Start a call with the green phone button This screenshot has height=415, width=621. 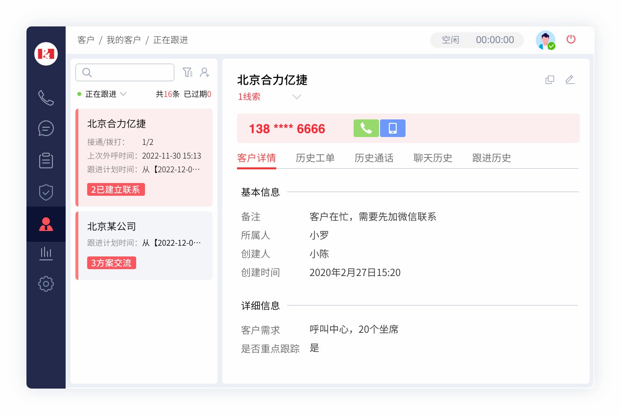pos(366,128)
